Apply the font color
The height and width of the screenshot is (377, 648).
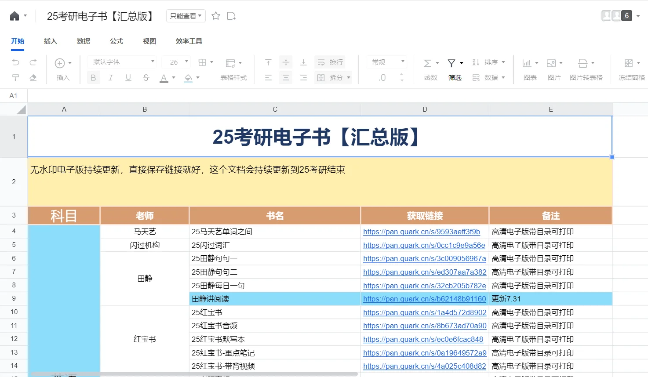164,78
